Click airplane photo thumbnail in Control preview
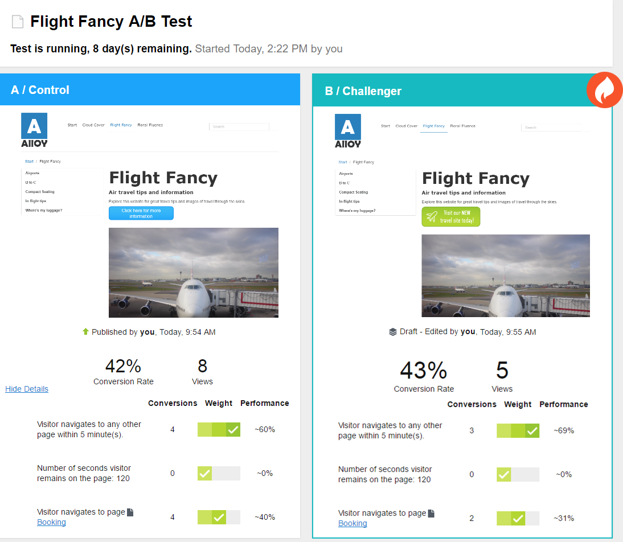Viewport: 623px width, 542px height. click(194, 272)
